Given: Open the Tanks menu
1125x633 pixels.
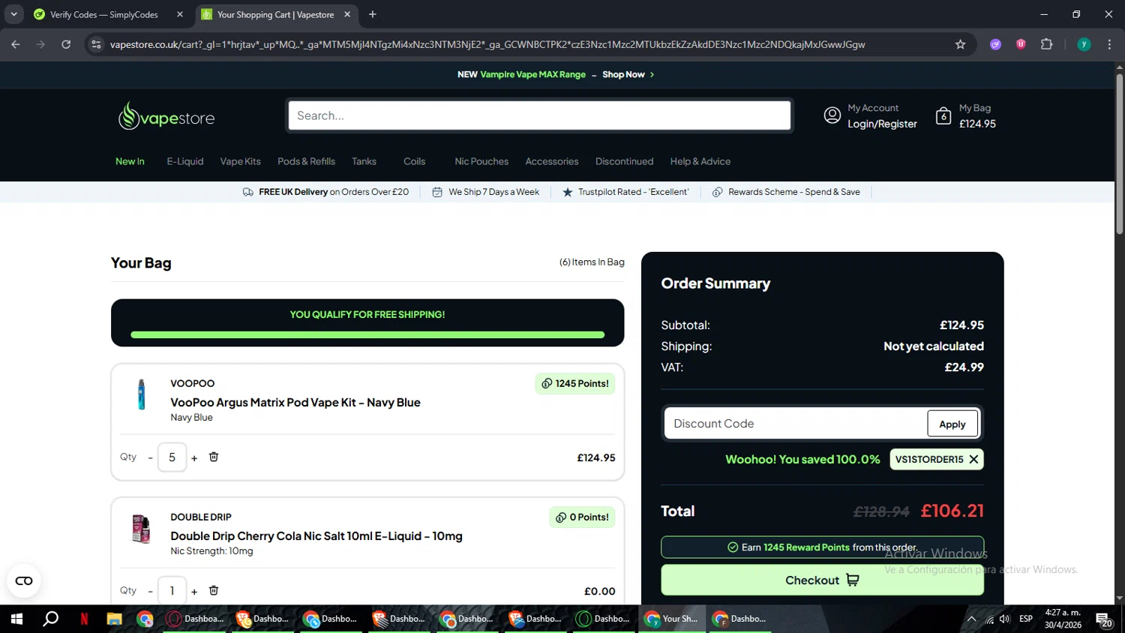Looking at the screenshot, I should click(x=364, y=161).
